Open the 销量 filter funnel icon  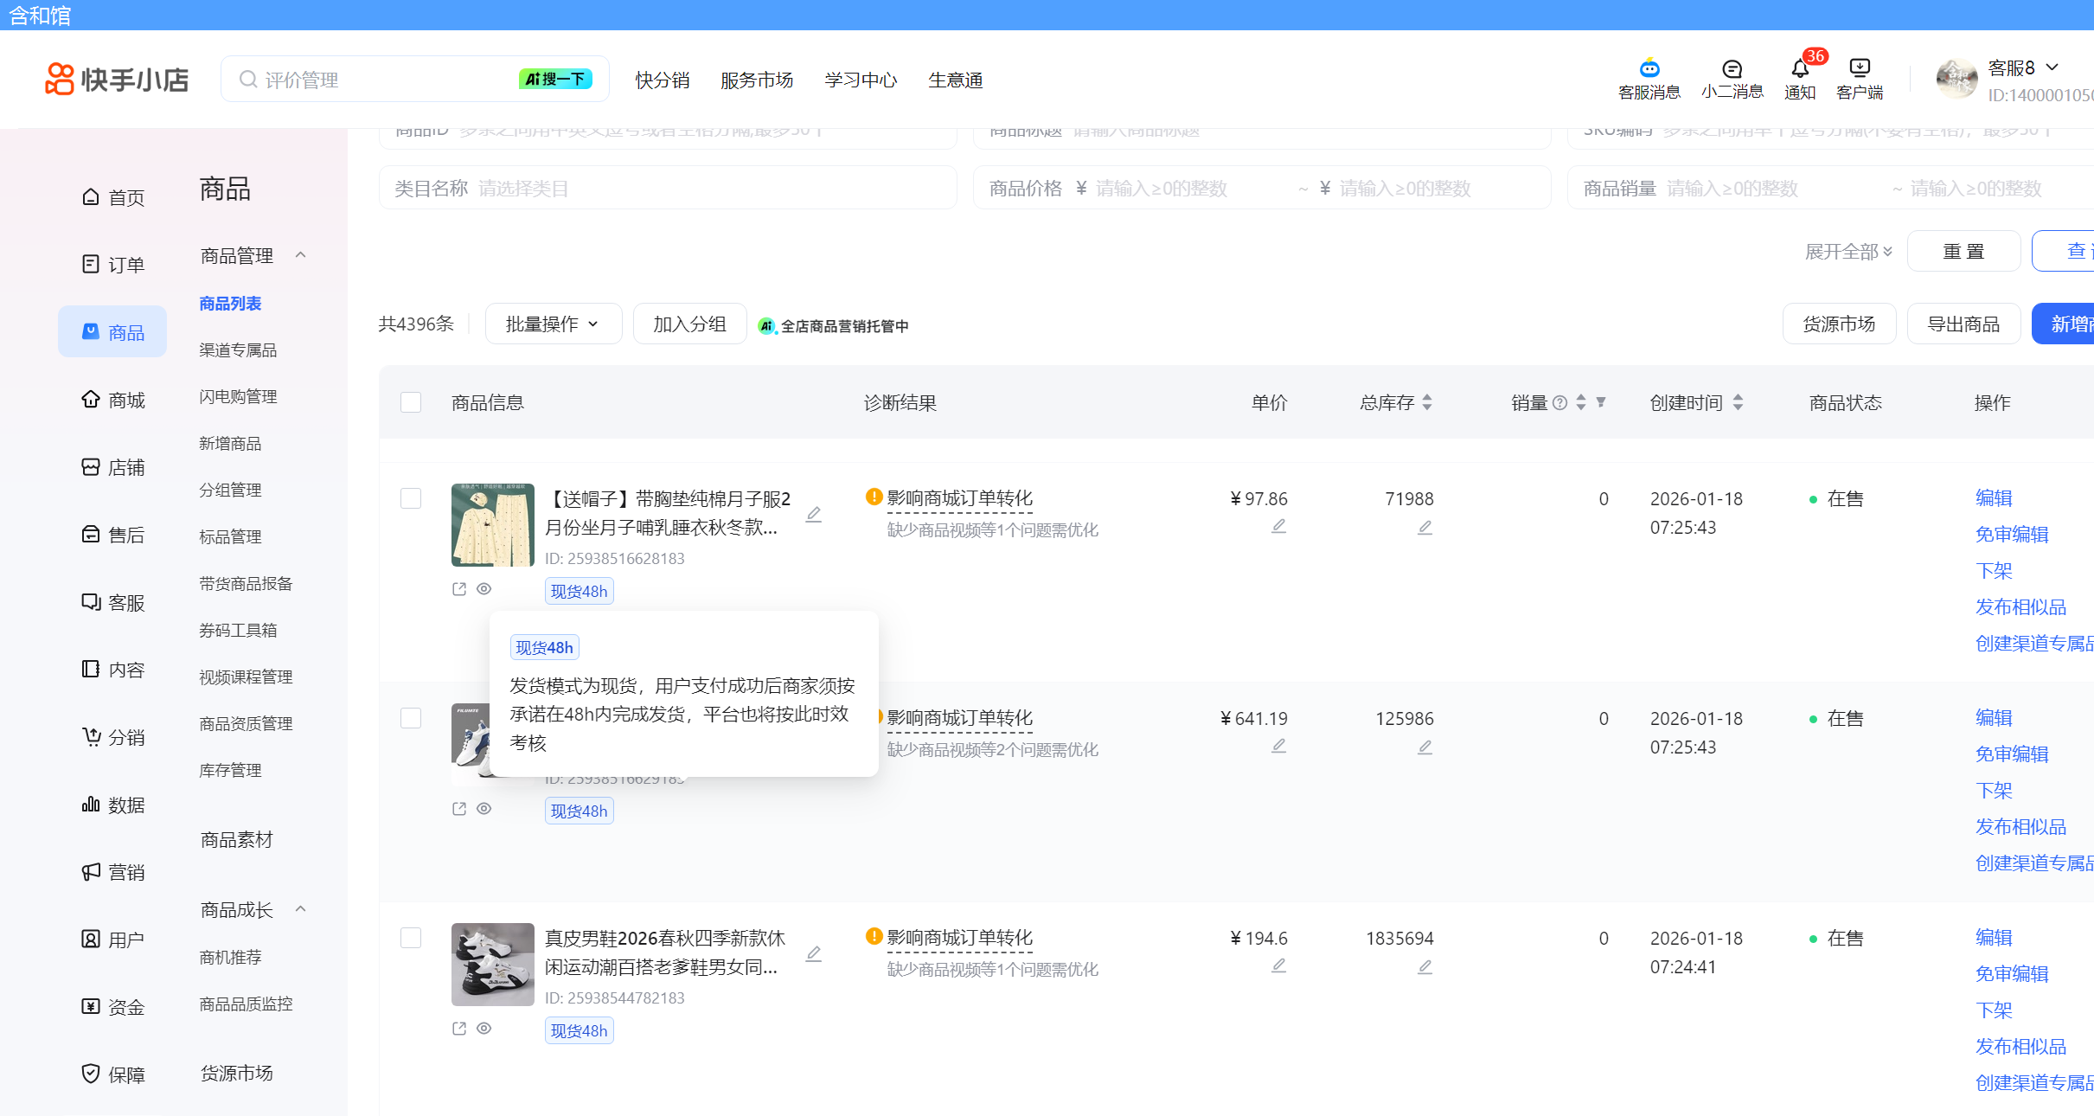coord(1602,401)
